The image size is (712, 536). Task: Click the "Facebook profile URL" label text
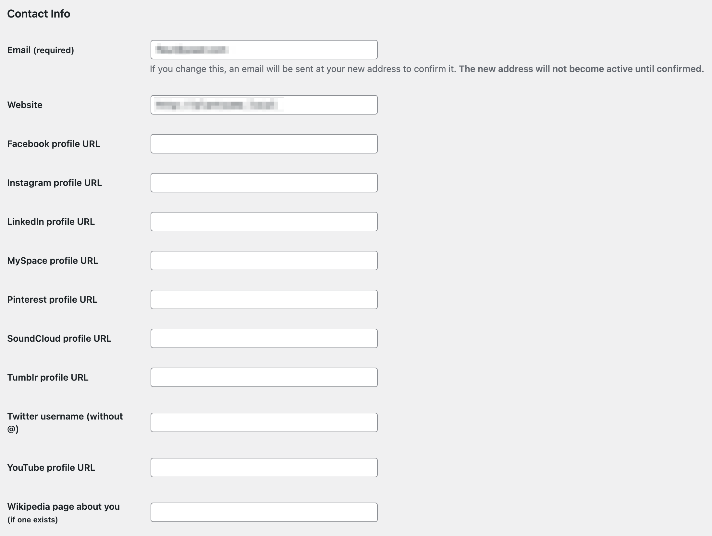click(54, 144)
